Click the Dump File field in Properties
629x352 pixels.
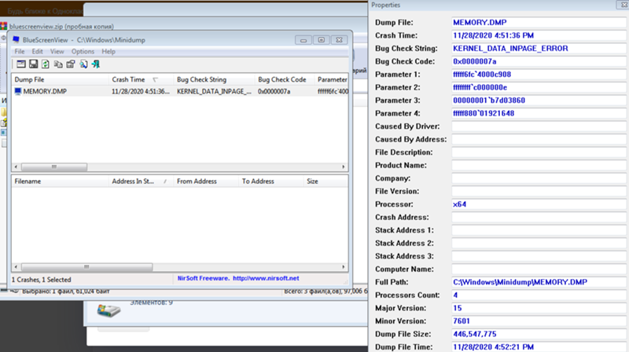(x=539, y=23)
